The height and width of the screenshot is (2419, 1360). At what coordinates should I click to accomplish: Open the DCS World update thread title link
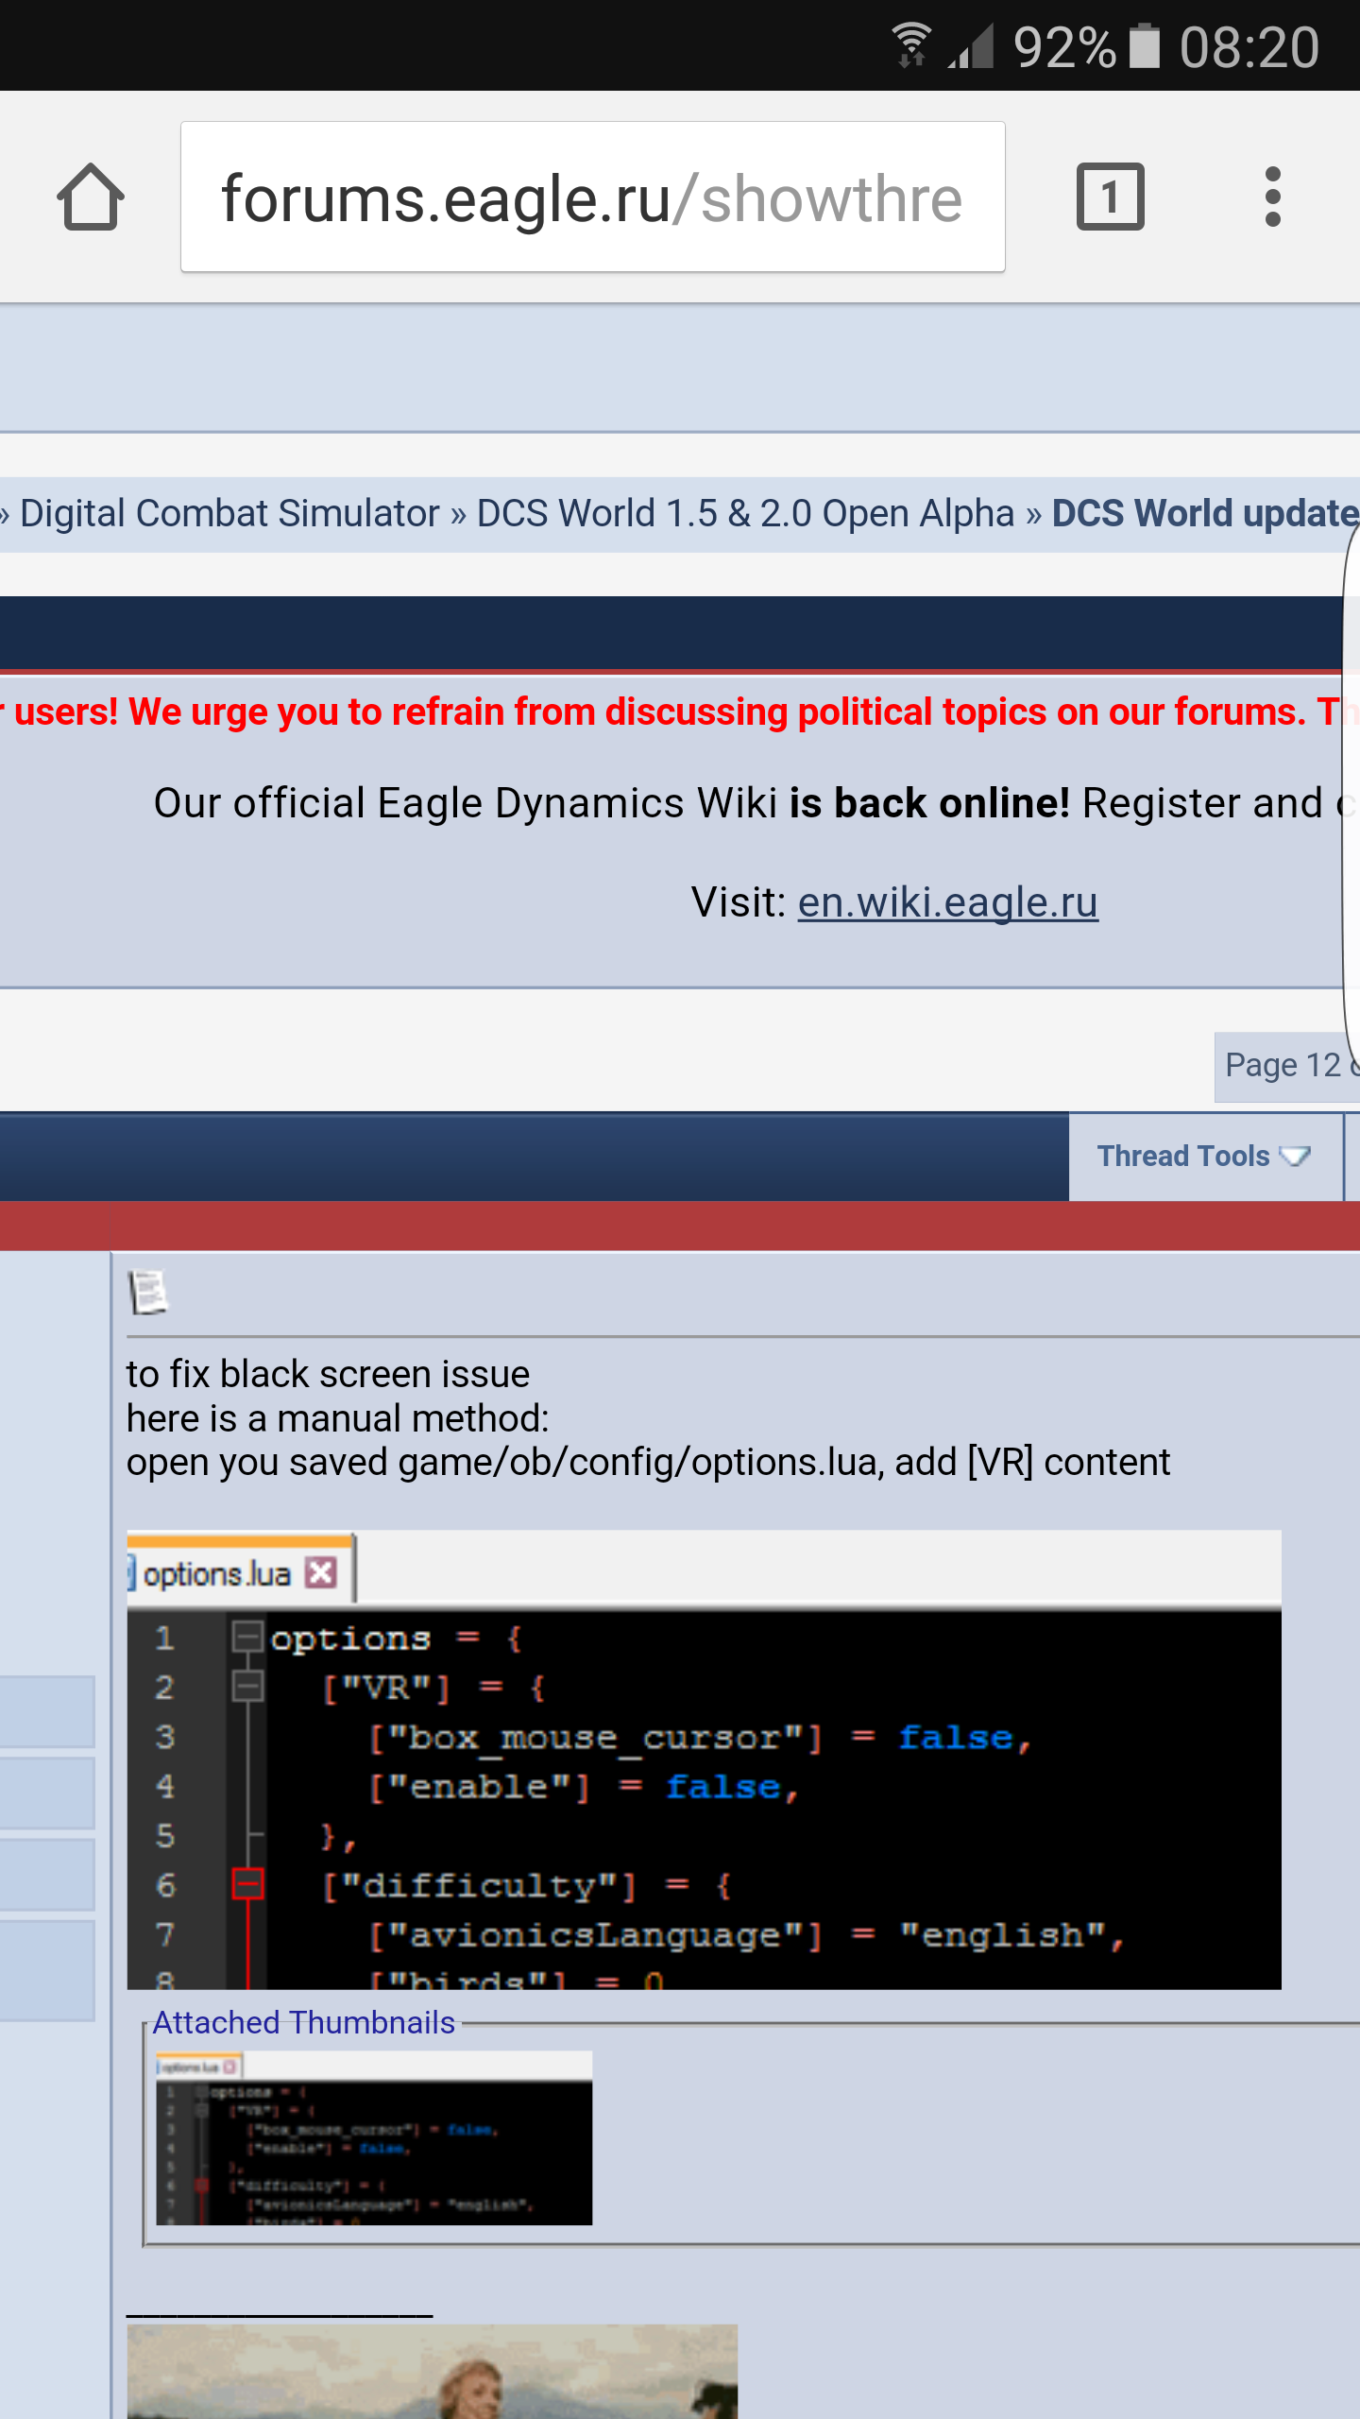click(x=1205, y=513)
